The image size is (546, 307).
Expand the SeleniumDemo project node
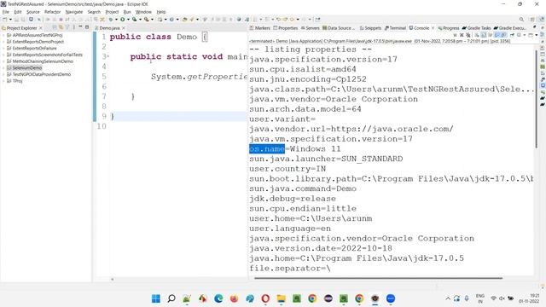coord(3,68)
